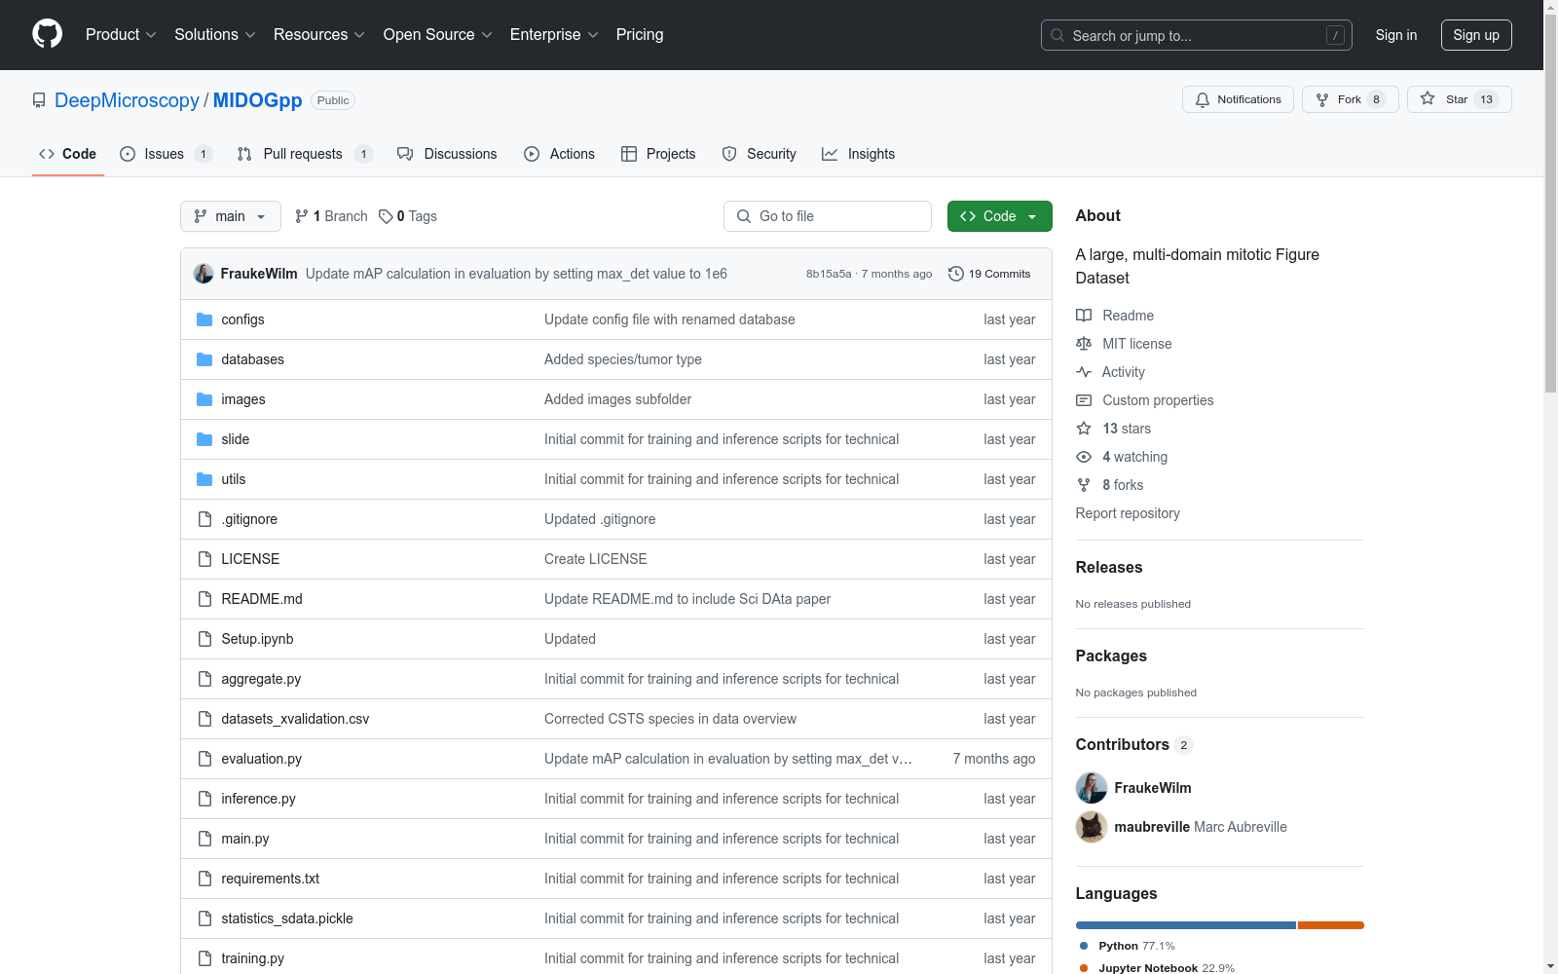The height and width of the screenshot is (974, 1558).
Task: Open commit hash 8b15a5a
Action: click(x=829, y=274)
